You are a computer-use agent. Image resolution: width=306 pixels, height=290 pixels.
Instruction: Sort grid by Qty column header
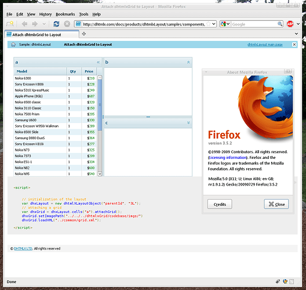[74, 71]
